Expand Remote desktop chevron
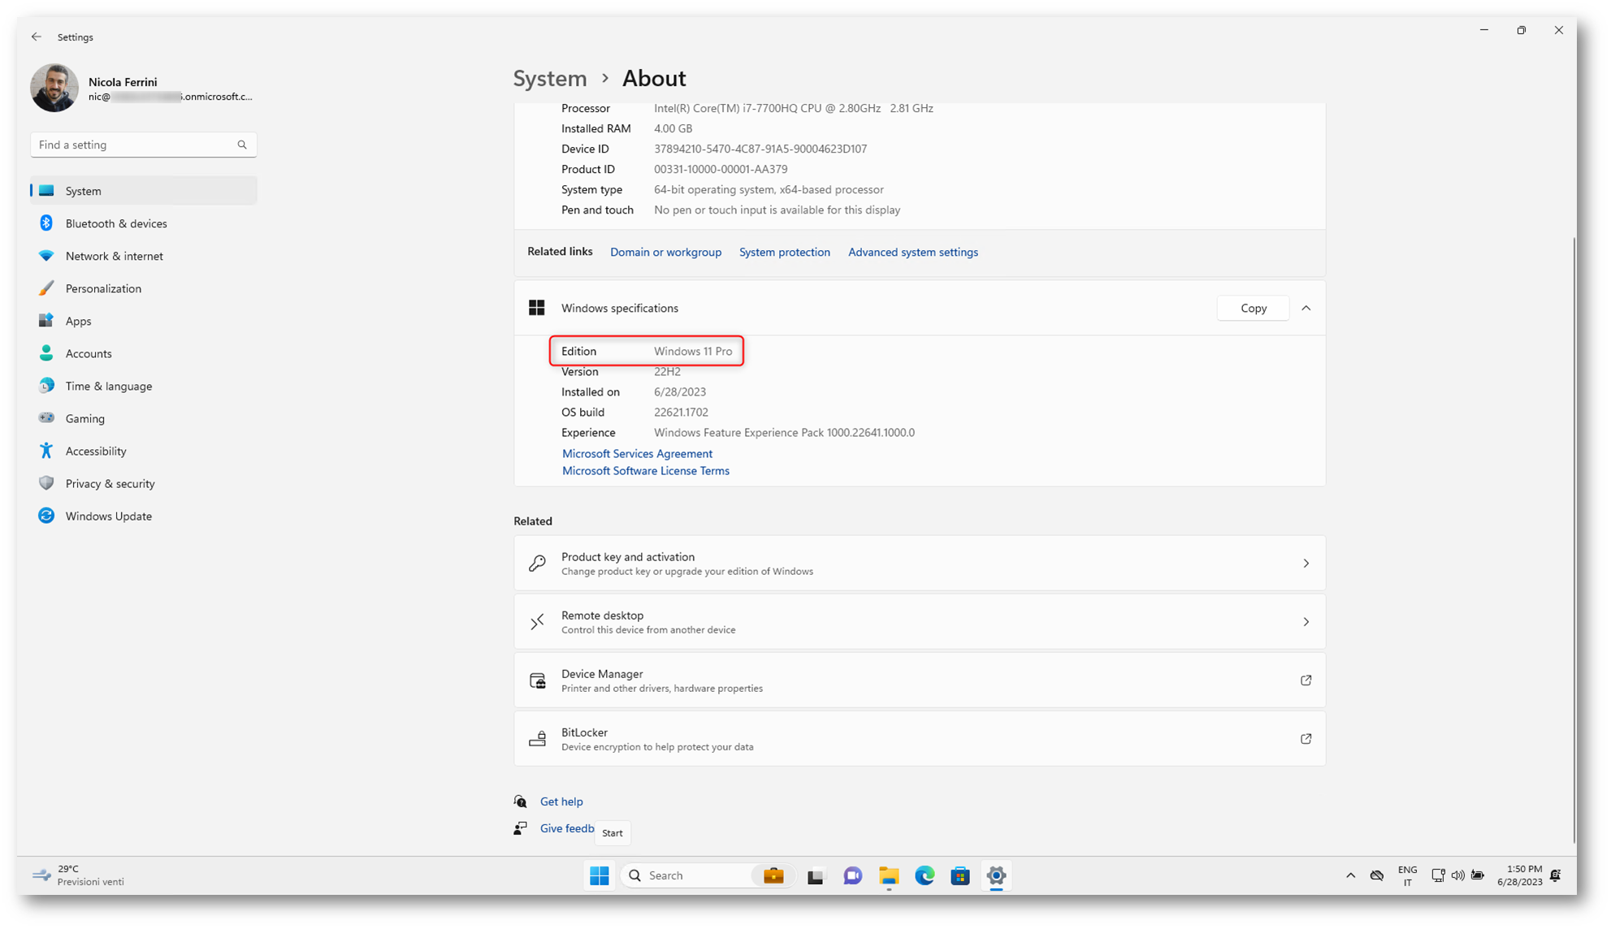 (1306, 622)
